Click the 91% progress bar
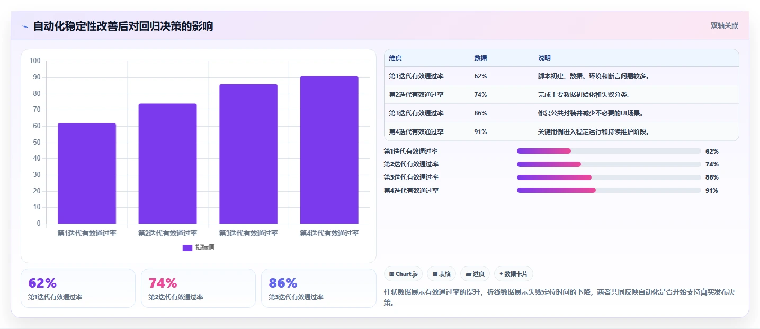The height and width of the screenshot is (329, 760). coord(609,191)
